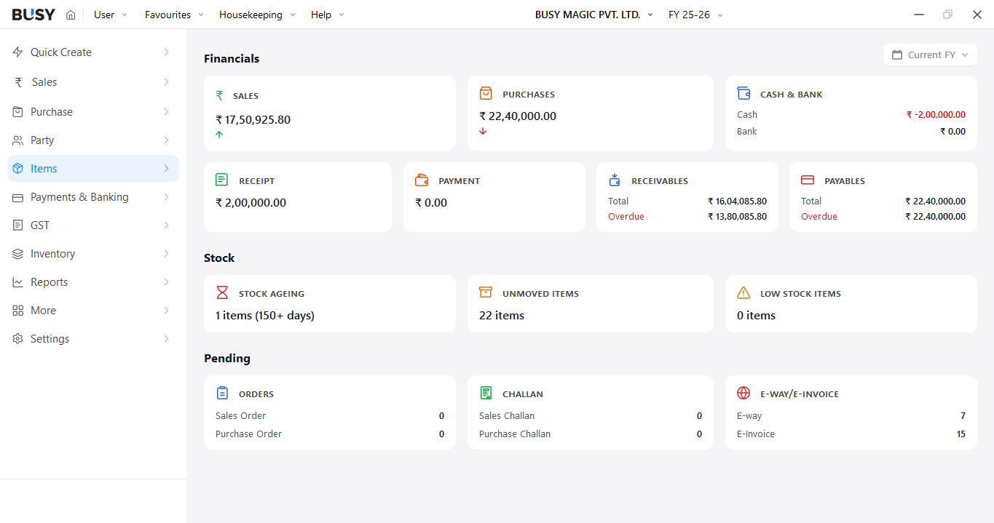Image resolution: width=994 pixels, height=523 pixels.
Task: Click the Payables Overdue label
Action: pos(819,217)
